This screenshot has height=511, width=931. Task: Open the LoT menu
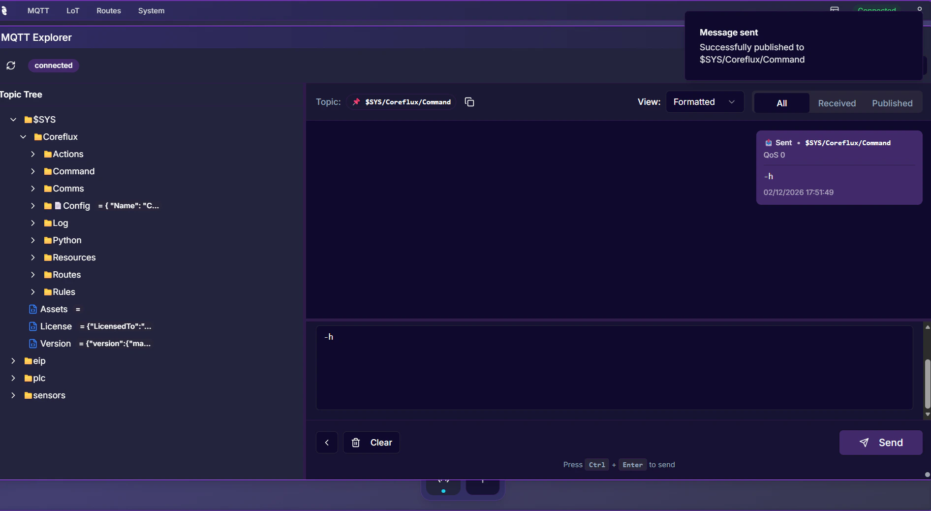click(73, 11)
